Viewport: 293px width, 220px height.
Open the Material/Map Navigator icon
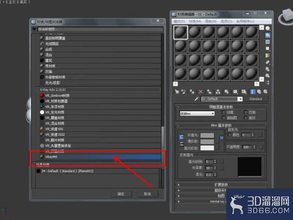point(268,82)
